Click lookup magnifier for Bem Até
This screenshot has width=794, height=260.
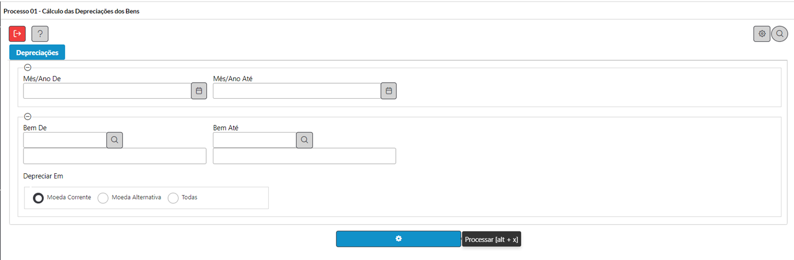tap(305, 140)
